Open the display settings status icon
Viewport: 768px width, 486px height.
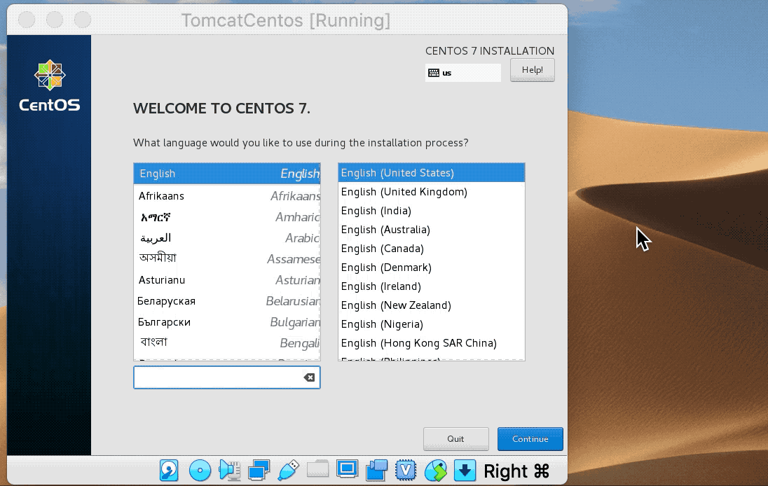[347, 469]
